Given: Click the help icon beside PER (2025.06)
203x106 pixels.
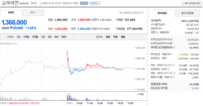Looking at the screenshot, I should 173,65.
